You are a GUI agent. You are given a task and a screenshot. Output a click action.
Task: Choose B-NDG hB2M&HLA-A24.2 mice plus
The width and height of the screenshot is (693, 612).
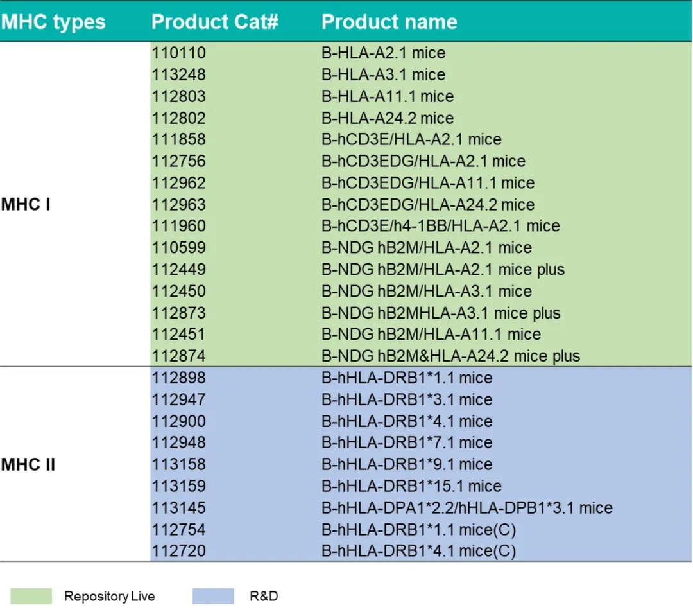(x=450, y=356)
